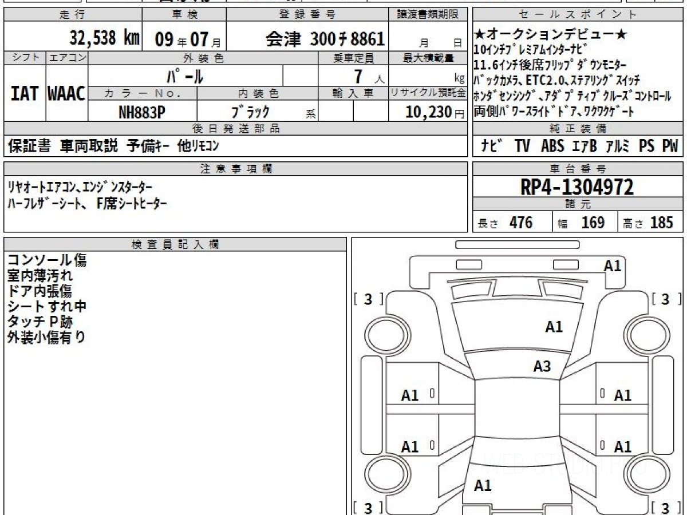Click the 10インチプレミアムインターナビ line
687x515 pixels.
pos(531,49)
